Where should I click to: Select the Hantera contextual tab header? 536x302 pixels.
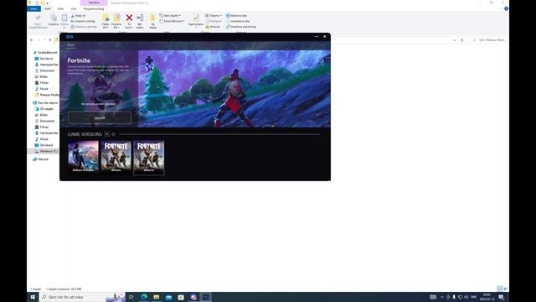click(94, 3)
